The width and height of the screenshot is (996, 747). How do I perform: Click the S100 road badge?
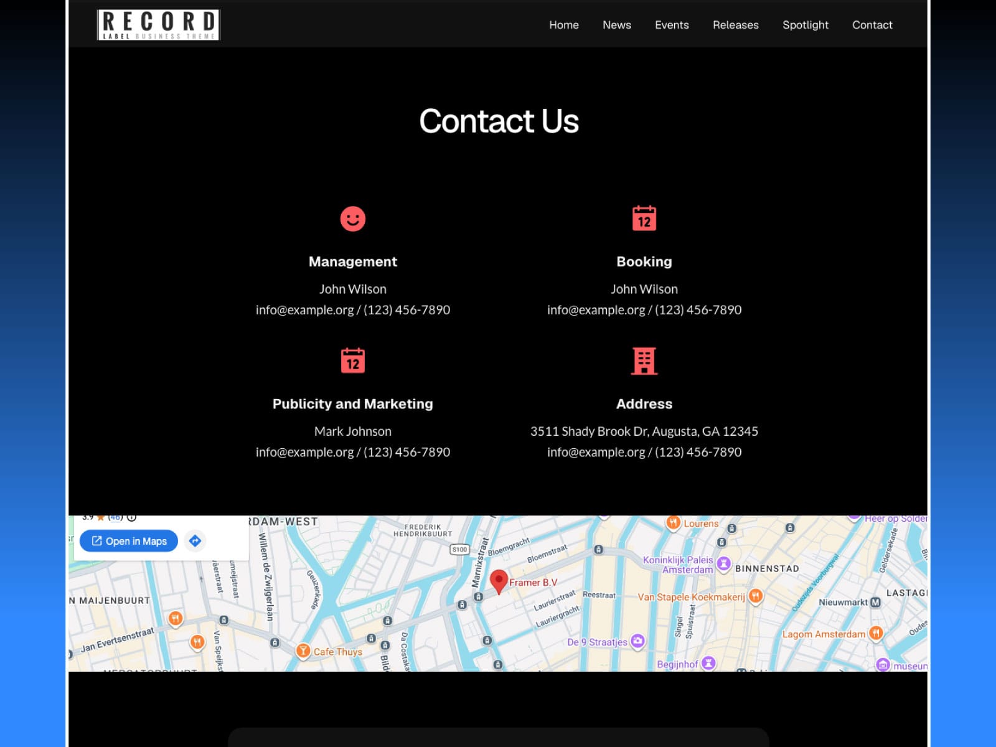[x=459, y=549]
